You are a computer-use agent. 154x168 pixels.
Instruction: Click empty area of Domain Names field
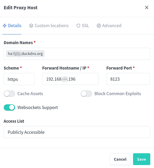(97, 54)
